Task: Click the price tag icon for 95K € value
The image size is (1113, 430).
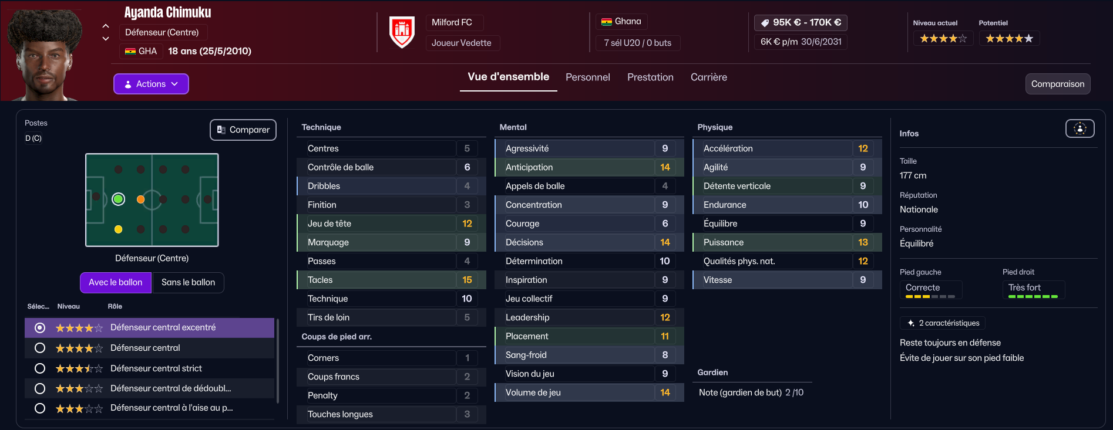Action: tap(765, 23)
